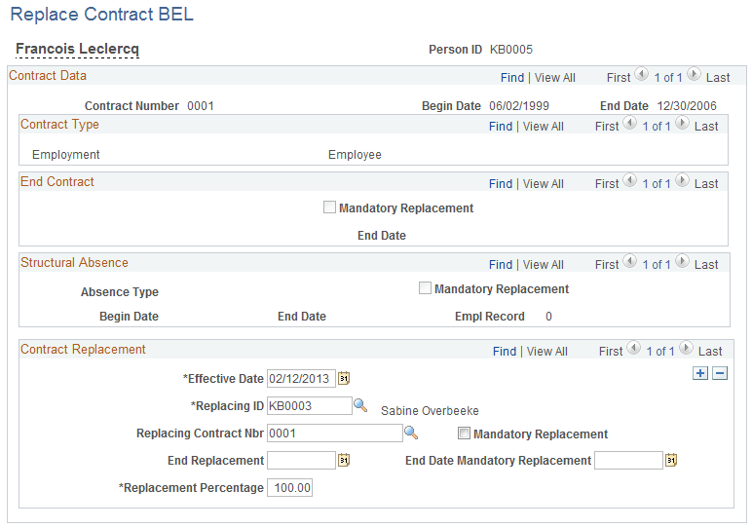Open lookup for Replacing ID
Viewport: 752px width, 528px height.
pos(360,405)
